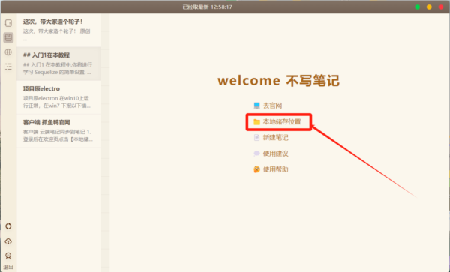Viewport: 450px width, 272px height.
Task: Select the ## 入门1在本教程 note
Action: 58,64
